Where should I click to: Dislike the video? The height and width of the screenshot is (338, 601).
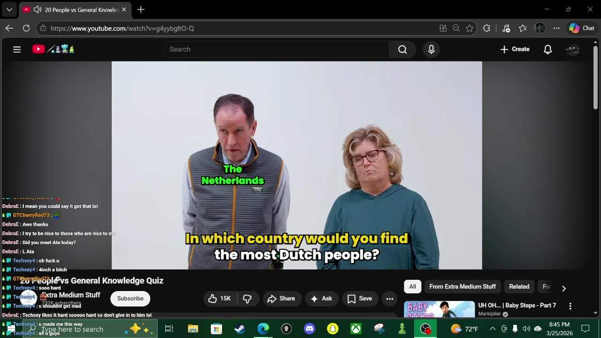[x=247, y=299]
